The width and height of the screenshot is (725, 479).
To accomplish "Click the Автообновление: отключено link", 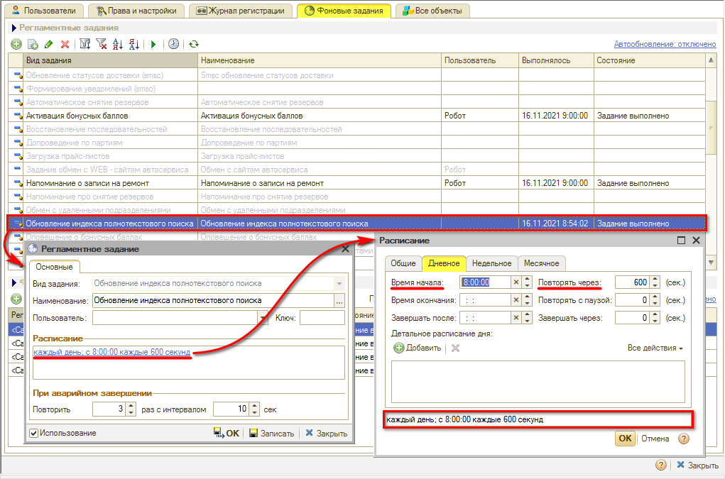I will tap(665, 44).
